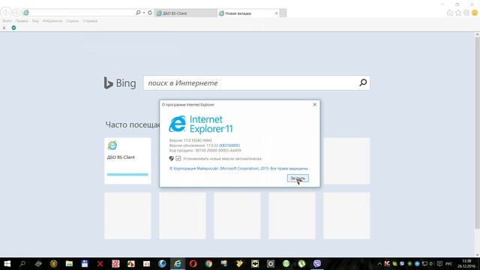Switch input language via РУС indicator
This screenshot has height=270, width=480.
(449, 264)
